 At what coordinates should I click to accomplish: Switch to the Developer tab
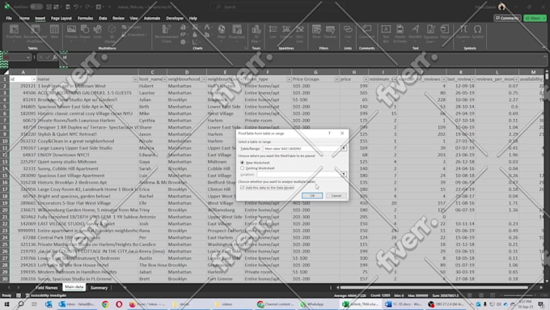(x=175, y=19)
